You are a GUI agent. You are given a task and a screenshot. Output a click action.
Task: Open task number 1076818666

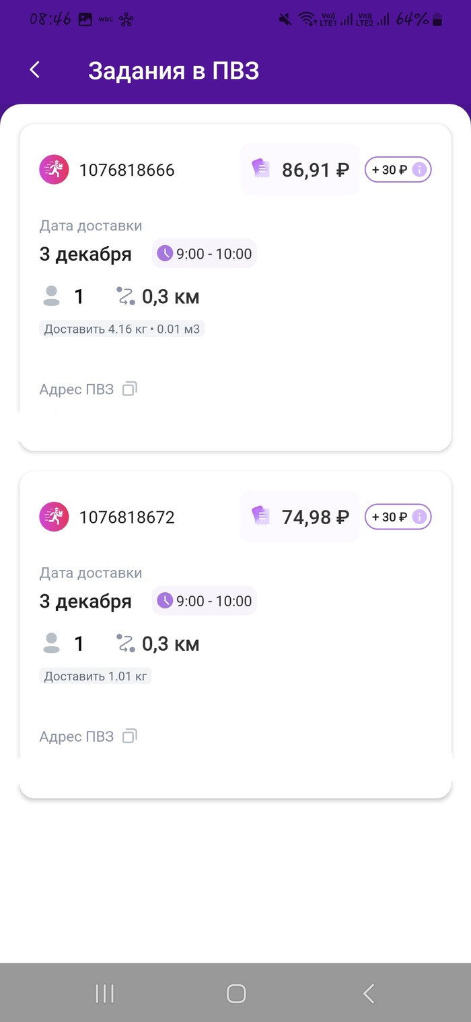[x=127, y=170]
